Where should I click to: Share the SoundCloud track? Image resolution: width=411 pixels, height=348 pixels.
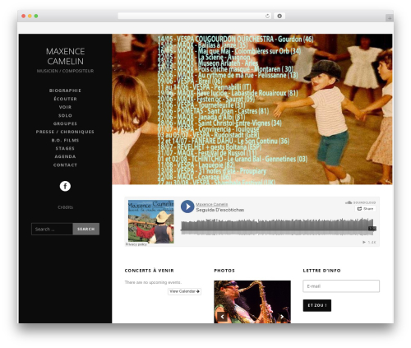(366, 209)
